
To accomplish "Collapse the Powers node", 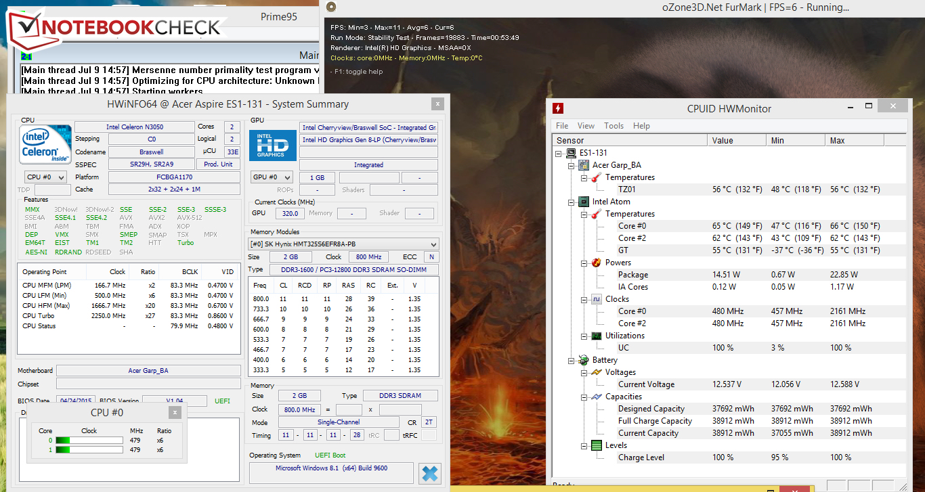I will coord(584,263).
